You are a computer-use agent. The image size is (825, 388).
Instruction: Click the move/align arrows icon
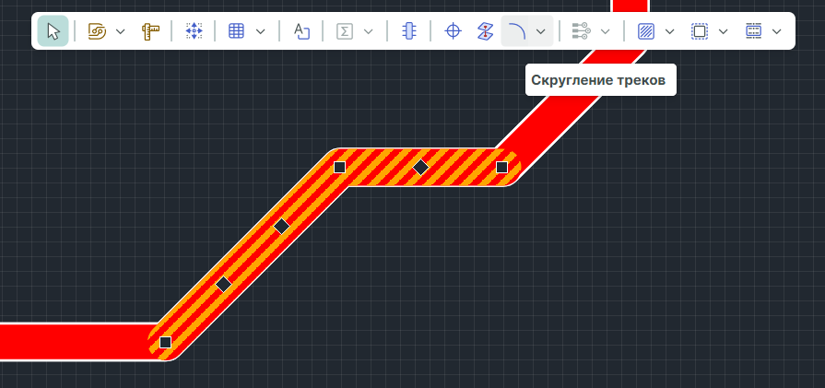click(x=194, y=31)
